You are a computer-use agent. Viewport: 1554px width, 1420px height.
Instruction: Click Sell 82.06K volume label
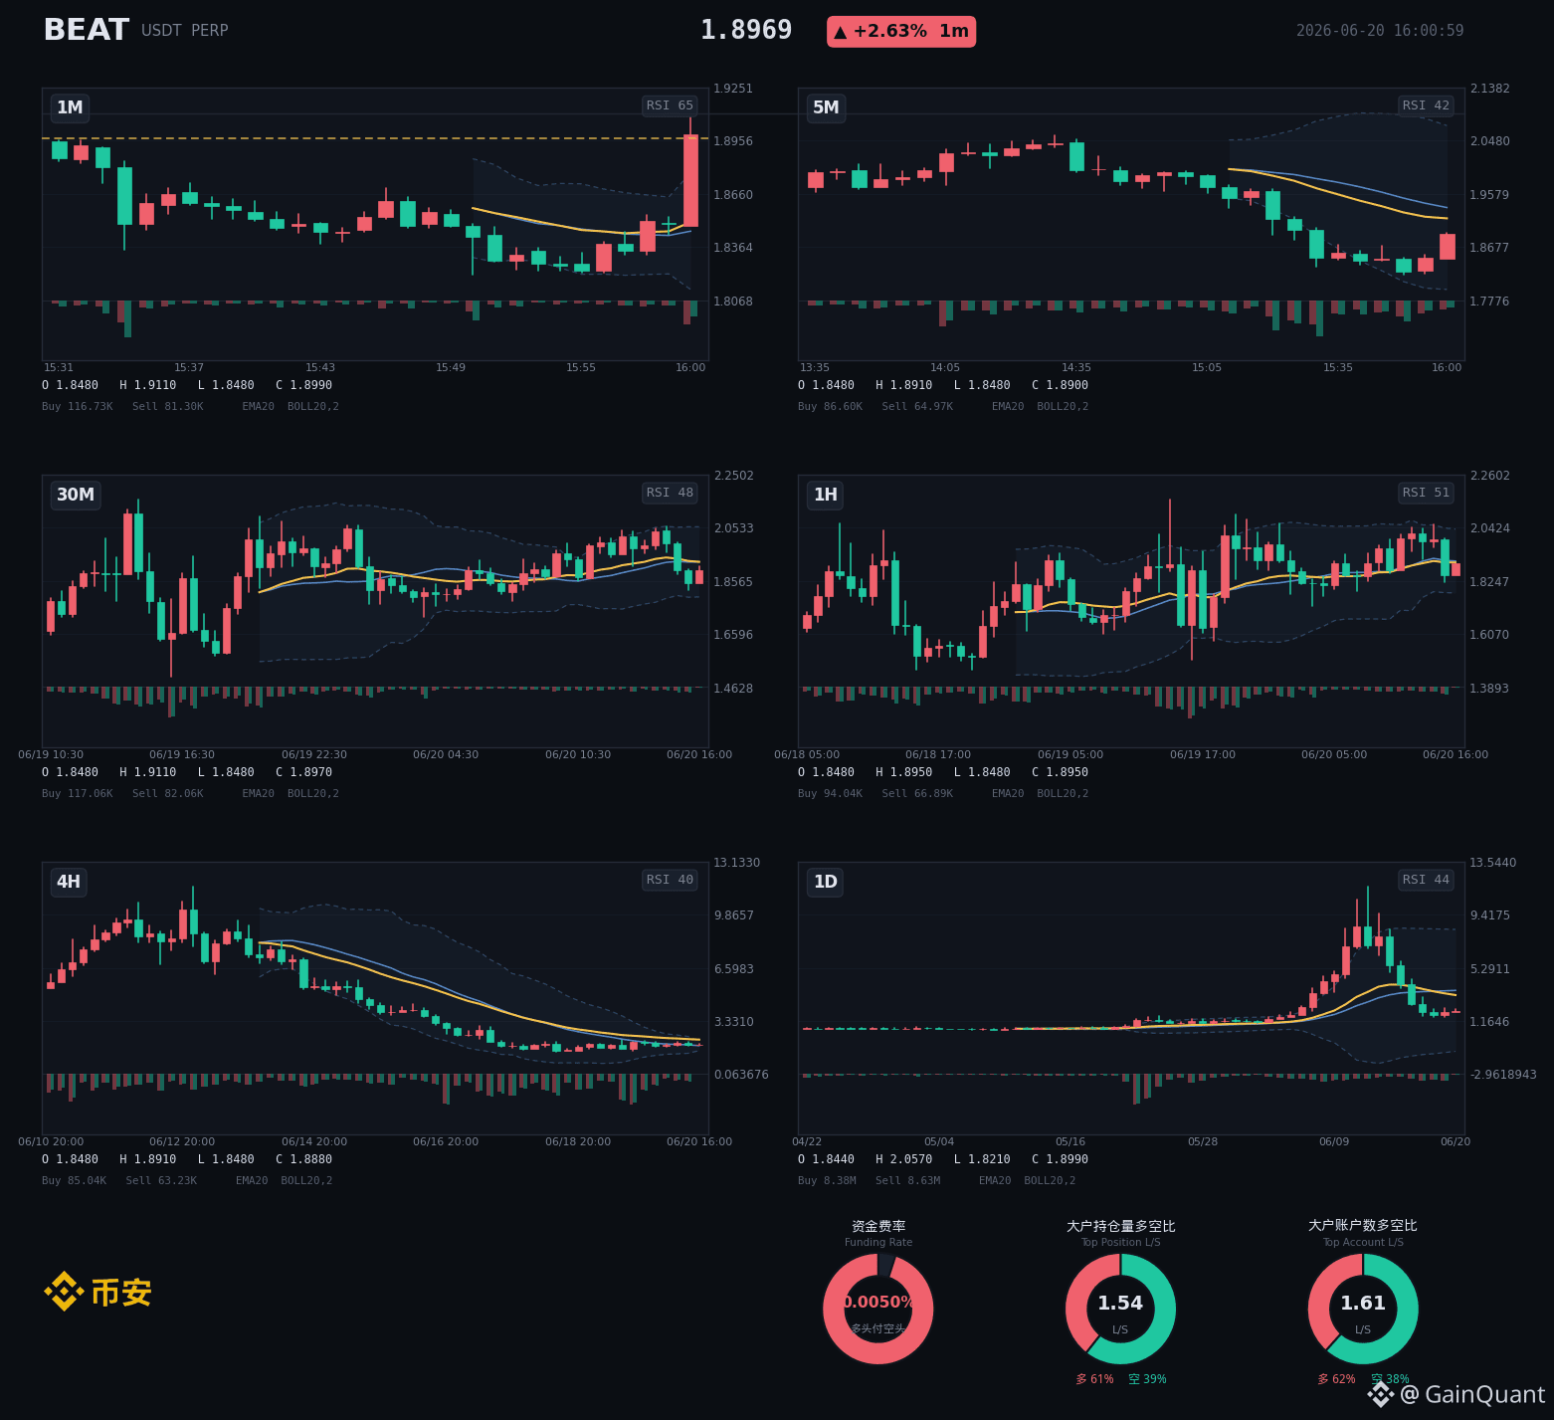(168, 793)
